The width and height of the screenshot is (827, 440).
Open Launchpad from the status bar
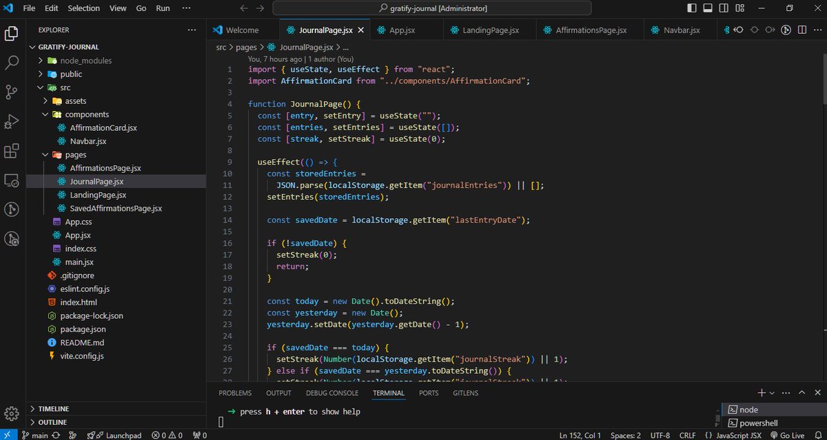[114, 435]
